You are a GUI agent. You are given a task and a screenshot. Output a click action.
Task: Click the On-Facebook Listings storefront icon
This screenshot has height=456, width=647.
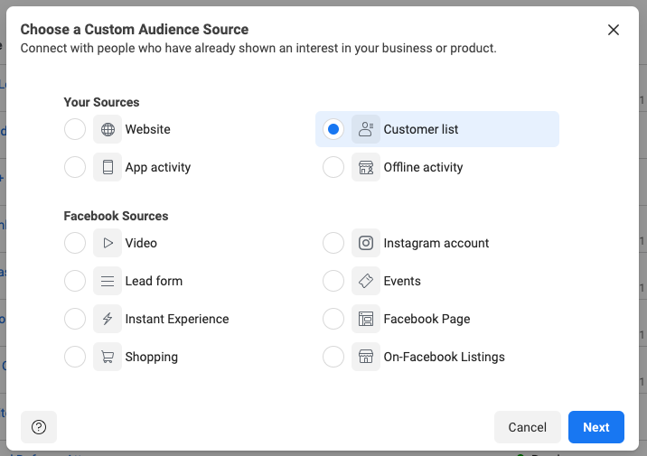coord(366,357)
